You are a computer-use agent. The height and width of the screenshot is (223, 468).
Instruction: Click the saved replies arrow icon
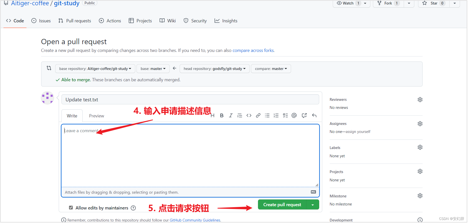pyautogui.click(x=314, y=115)
